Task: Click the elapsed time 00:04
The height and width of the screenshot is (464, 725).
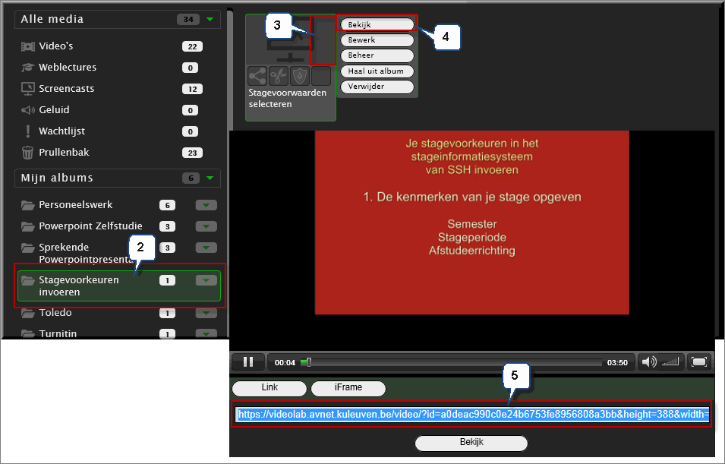Action: click(x=285, y=363)
